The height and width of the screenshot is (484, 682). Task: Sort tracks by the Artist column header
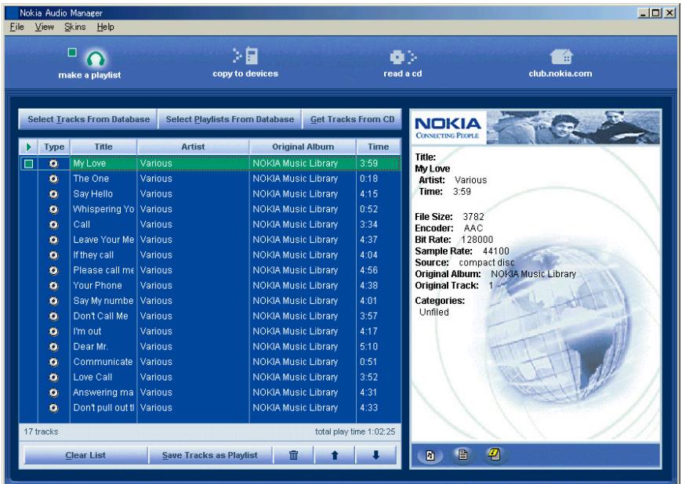click(193, 147)
